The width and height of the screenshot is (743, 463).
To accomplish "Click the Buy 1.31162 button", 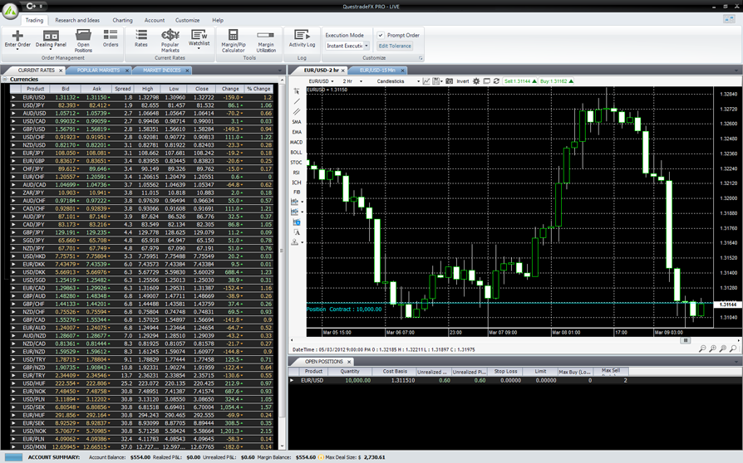I will (556, 81).
